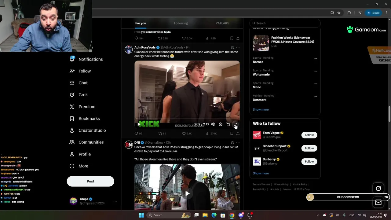Image resolution: width=391 pixels, height=220 pixels.
Task: Open Discord from the taskbar
Action: tap(241, 215)
